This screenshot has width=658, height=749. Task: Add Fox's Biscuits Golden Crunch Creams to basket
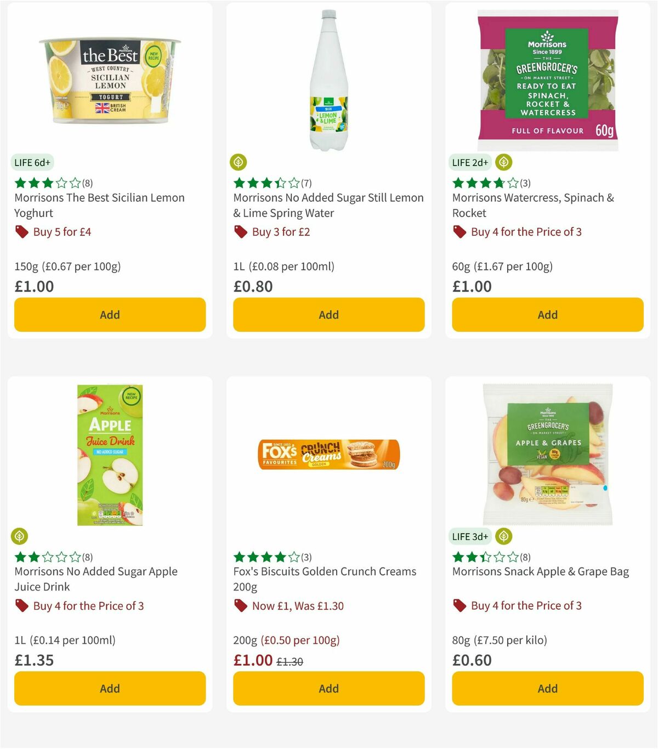(328, 688)
